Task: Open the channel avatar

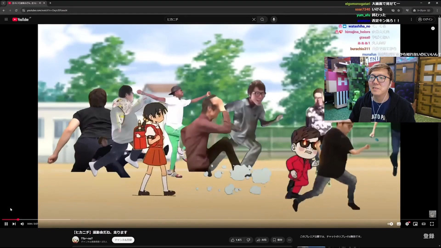Action: pos(75,240)
